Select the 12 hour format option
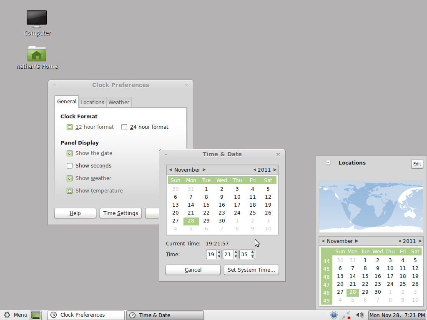The height and width of the screenshot is (320, 427). point(70,127)
